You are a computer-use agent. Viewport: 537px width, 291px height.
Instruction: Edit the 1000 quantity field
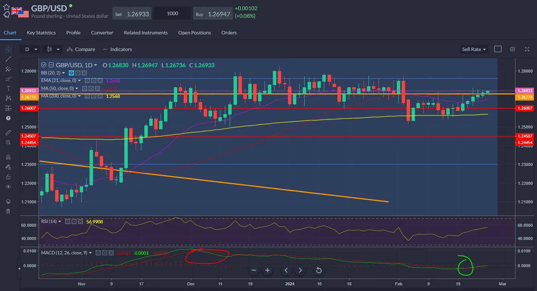[x=172, y=14]
